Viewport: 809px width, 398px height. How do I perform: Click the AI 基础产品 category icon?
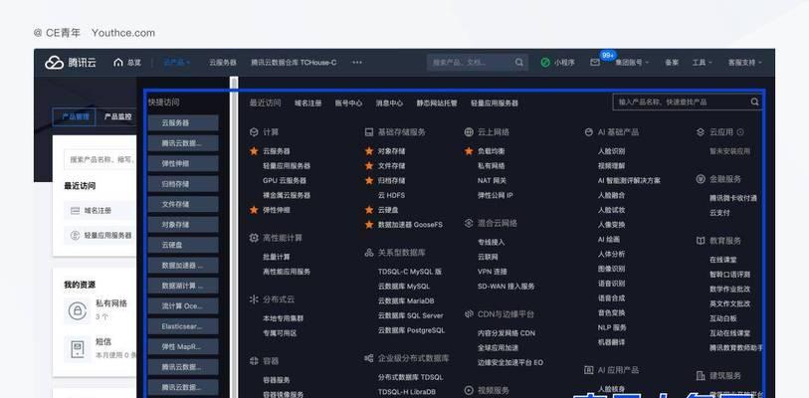[x=589, y=132]
